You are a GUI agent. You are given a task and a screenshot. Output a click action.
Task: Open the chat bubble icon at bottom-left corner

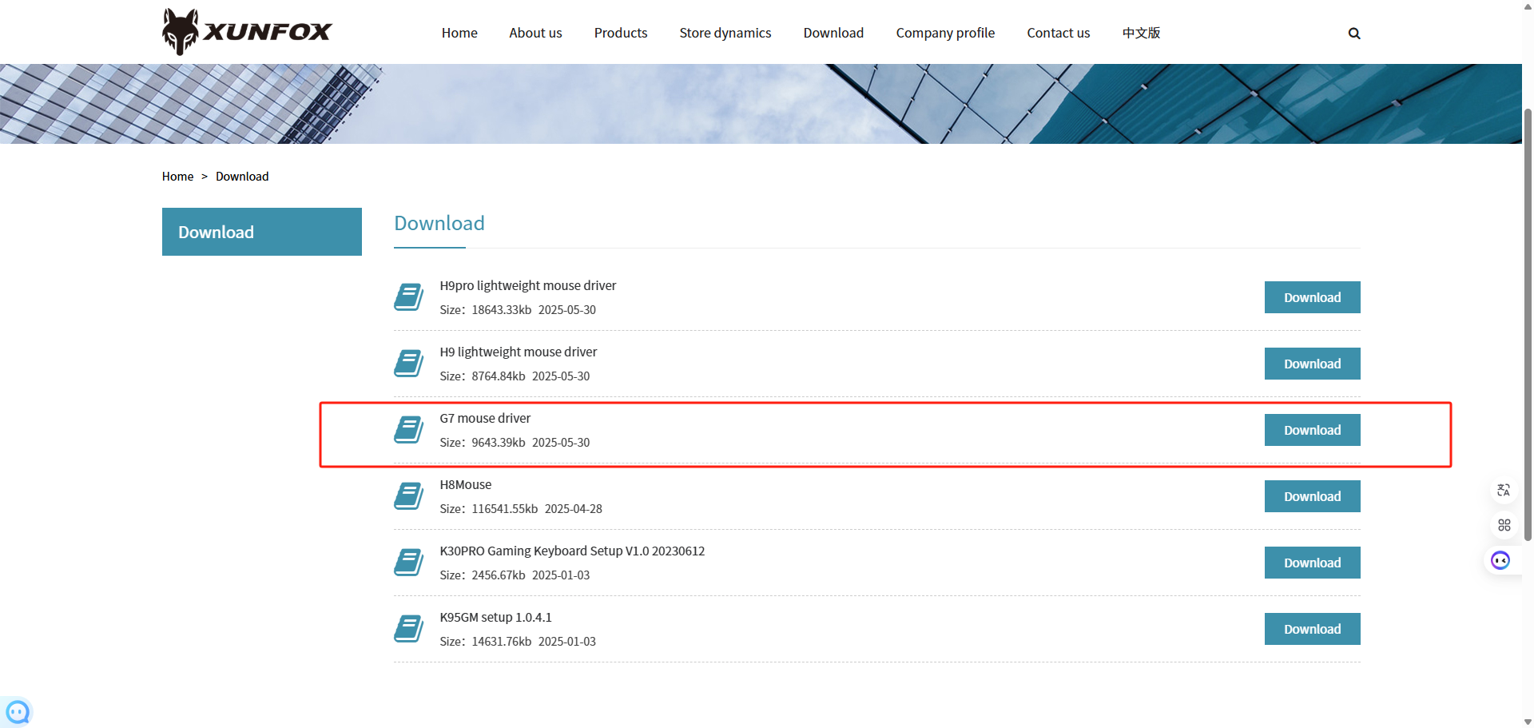[x=18, y=711]
